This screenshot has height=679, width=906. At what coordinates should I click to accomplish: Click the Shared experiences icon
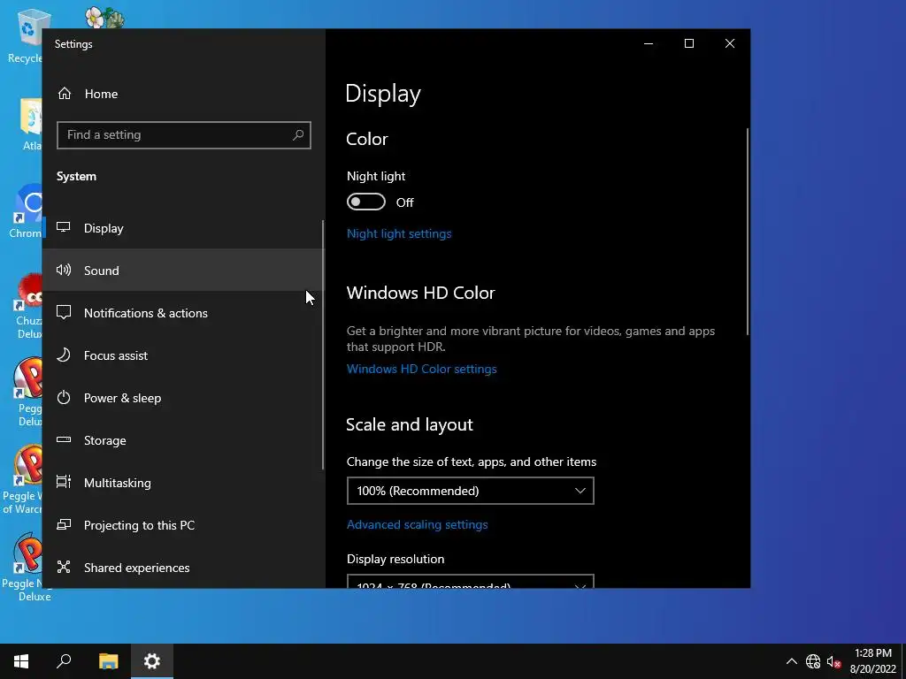[64, 567]
